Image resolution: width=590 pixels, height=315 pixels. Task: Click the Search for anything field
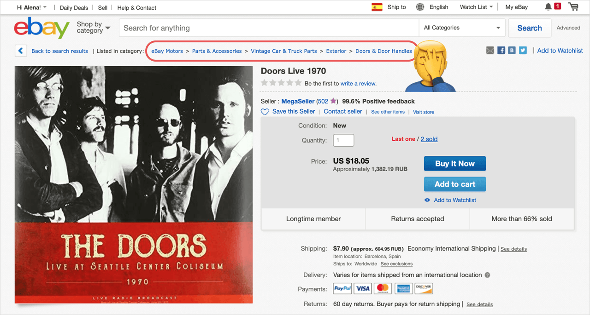click(269, 28)
